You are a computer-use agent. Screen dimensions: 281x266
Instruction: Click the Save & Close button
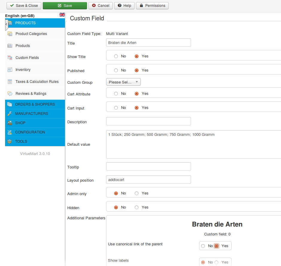(x=24, y=6)
